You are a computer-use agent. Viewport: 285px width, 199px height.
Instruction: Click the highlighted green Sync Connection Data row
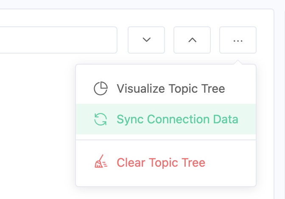(x=165, y=119)
